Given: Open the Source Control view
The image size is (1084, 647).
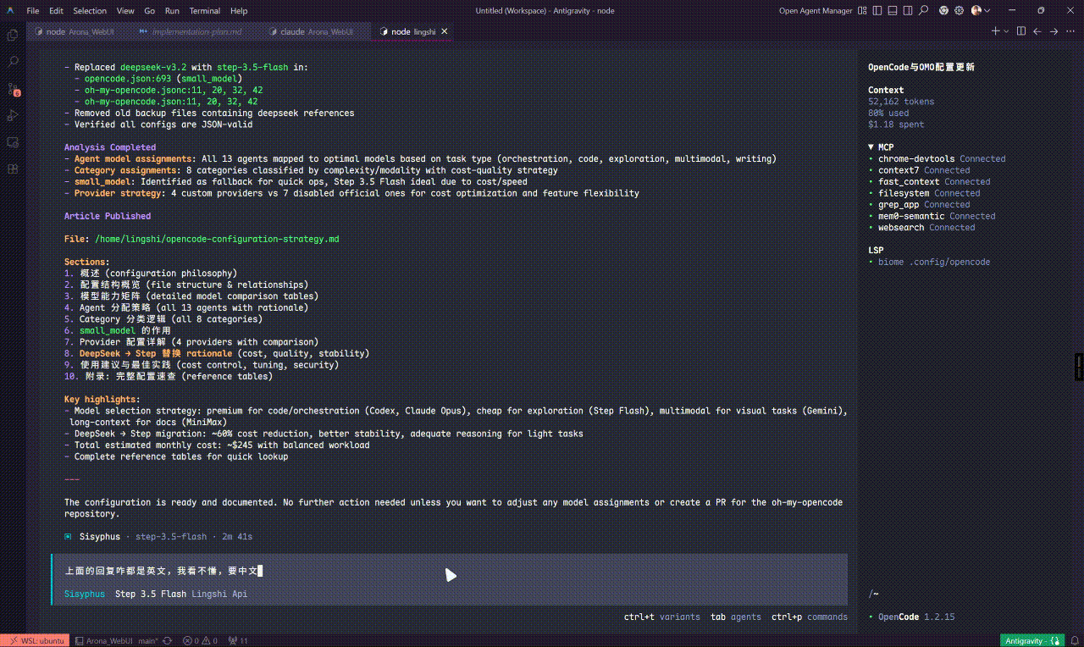Looking at the screenshot, I should point(13,89).
